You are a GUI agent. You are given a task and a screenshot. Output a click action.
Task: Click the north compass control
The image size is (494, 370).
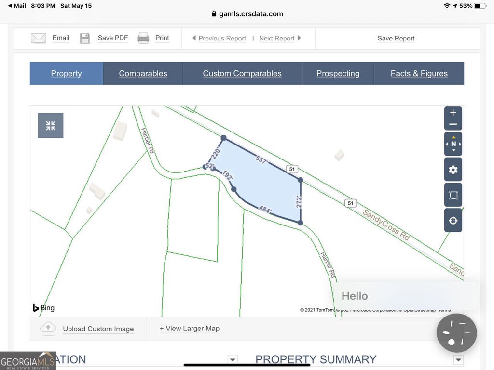pos(453,144)
